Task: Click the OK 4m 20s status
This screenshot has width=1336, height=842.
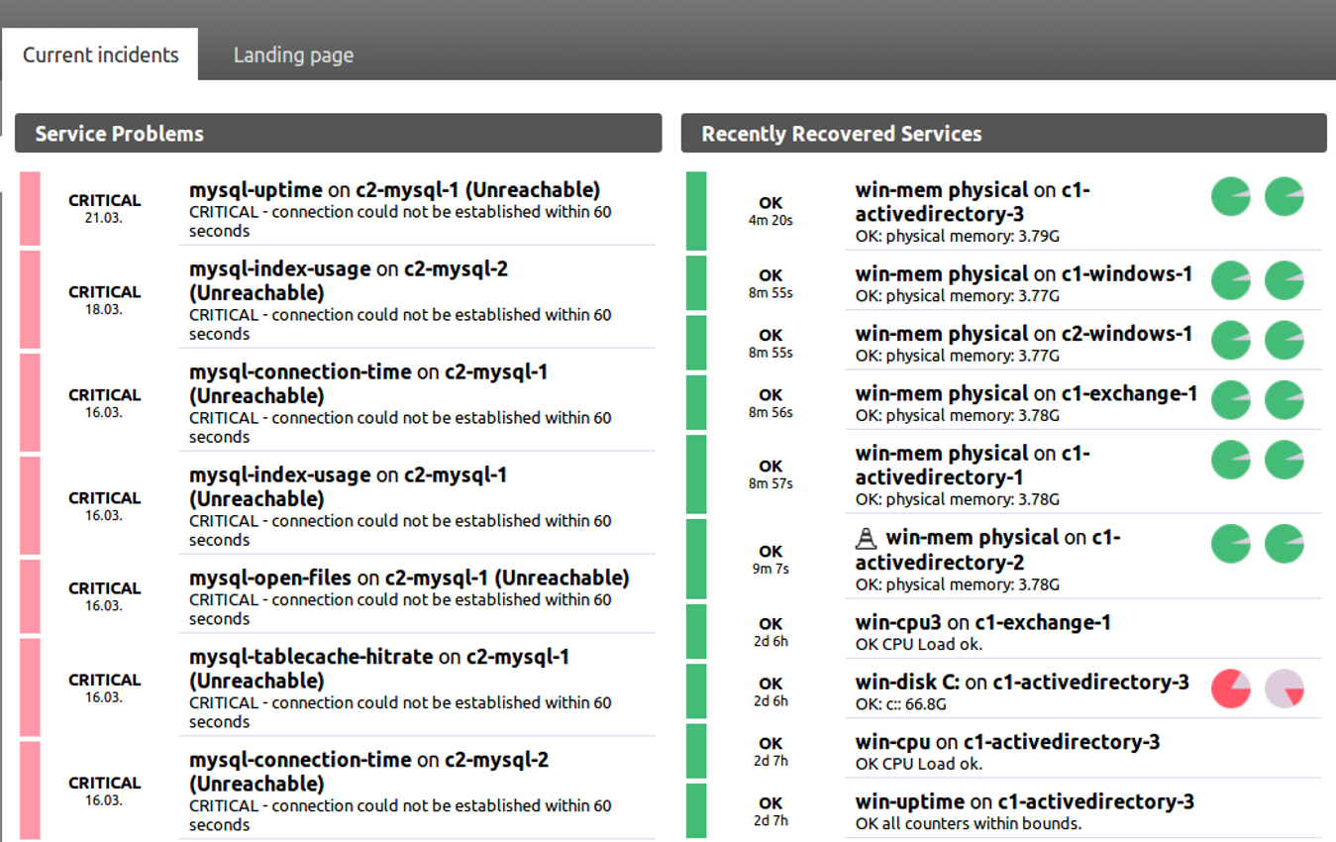Action: (771, 211)
